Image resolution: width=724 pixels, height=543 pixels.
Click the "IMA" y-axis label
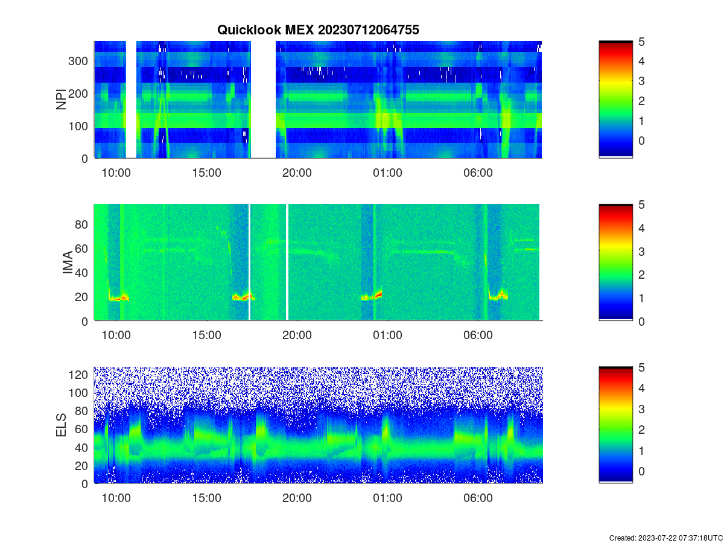(68, 263)
